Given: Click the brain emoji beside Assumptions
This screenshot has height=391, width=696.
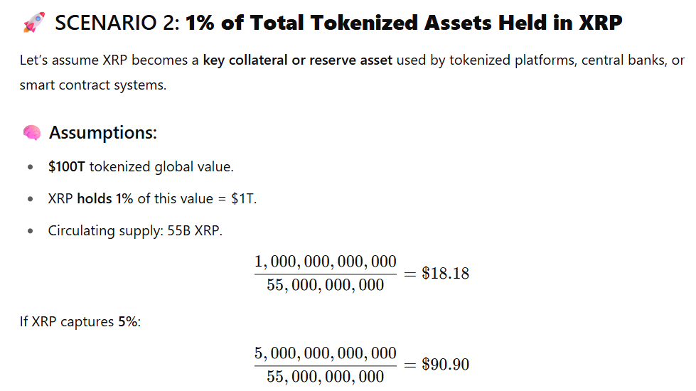Looking at the screenshot, I should [32, 133].
